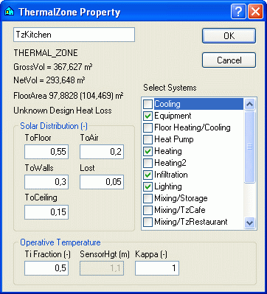
Task: Click the systems list scroll-down arrow
Action: point(249,223)
